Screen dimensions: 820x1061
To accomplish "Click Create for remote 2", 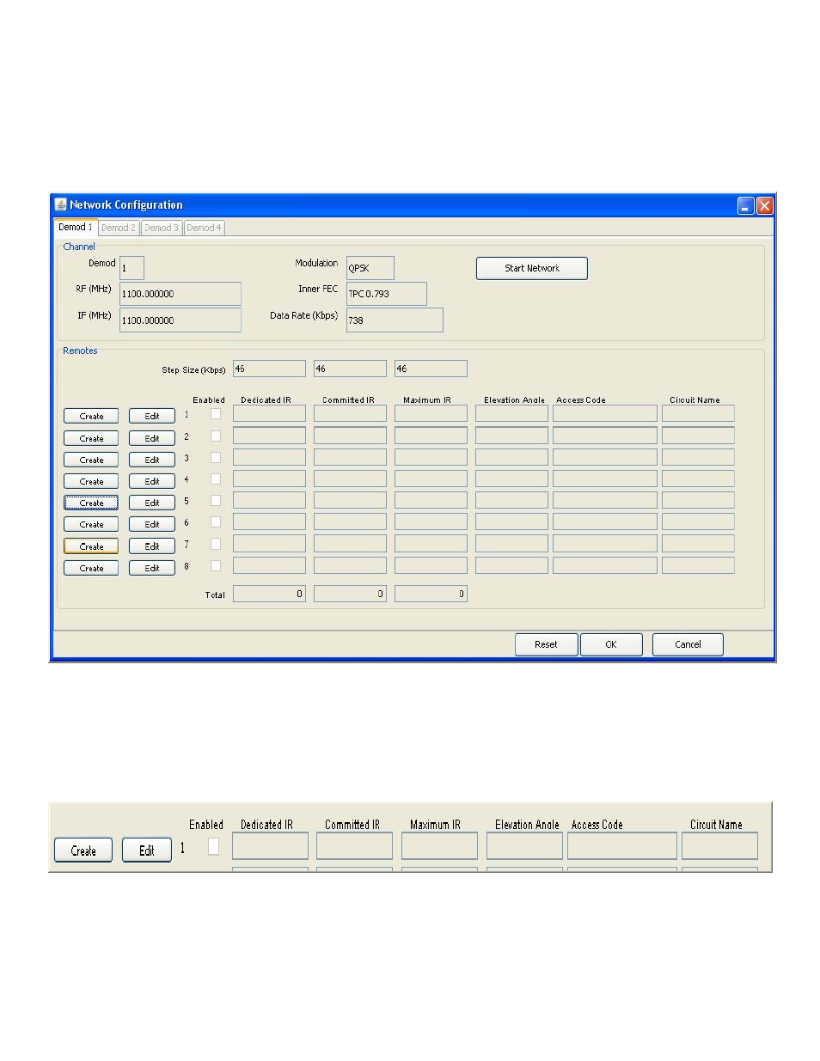I will point(91,438).
